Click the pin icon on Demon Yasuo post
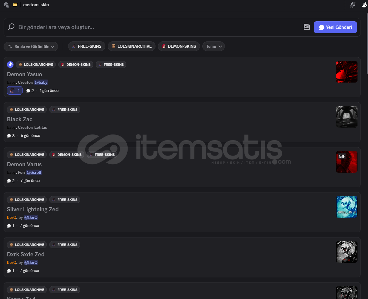 (10, 65)
